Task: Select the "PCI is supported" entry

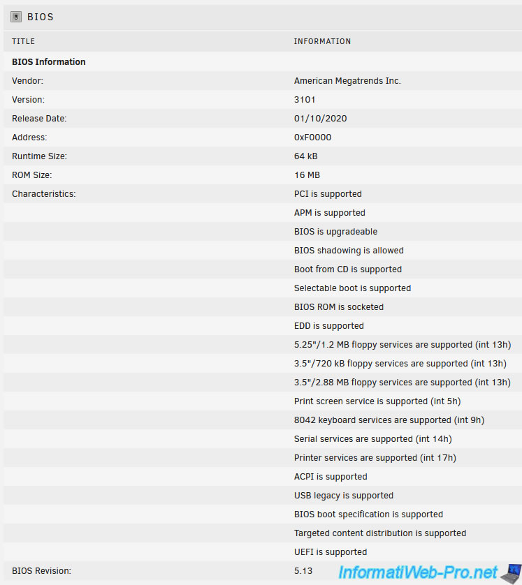Action: tap(328, 194)
